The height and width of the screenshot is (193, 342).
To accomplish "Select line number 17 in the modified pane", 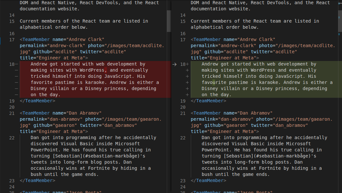I will pos(183,40).
